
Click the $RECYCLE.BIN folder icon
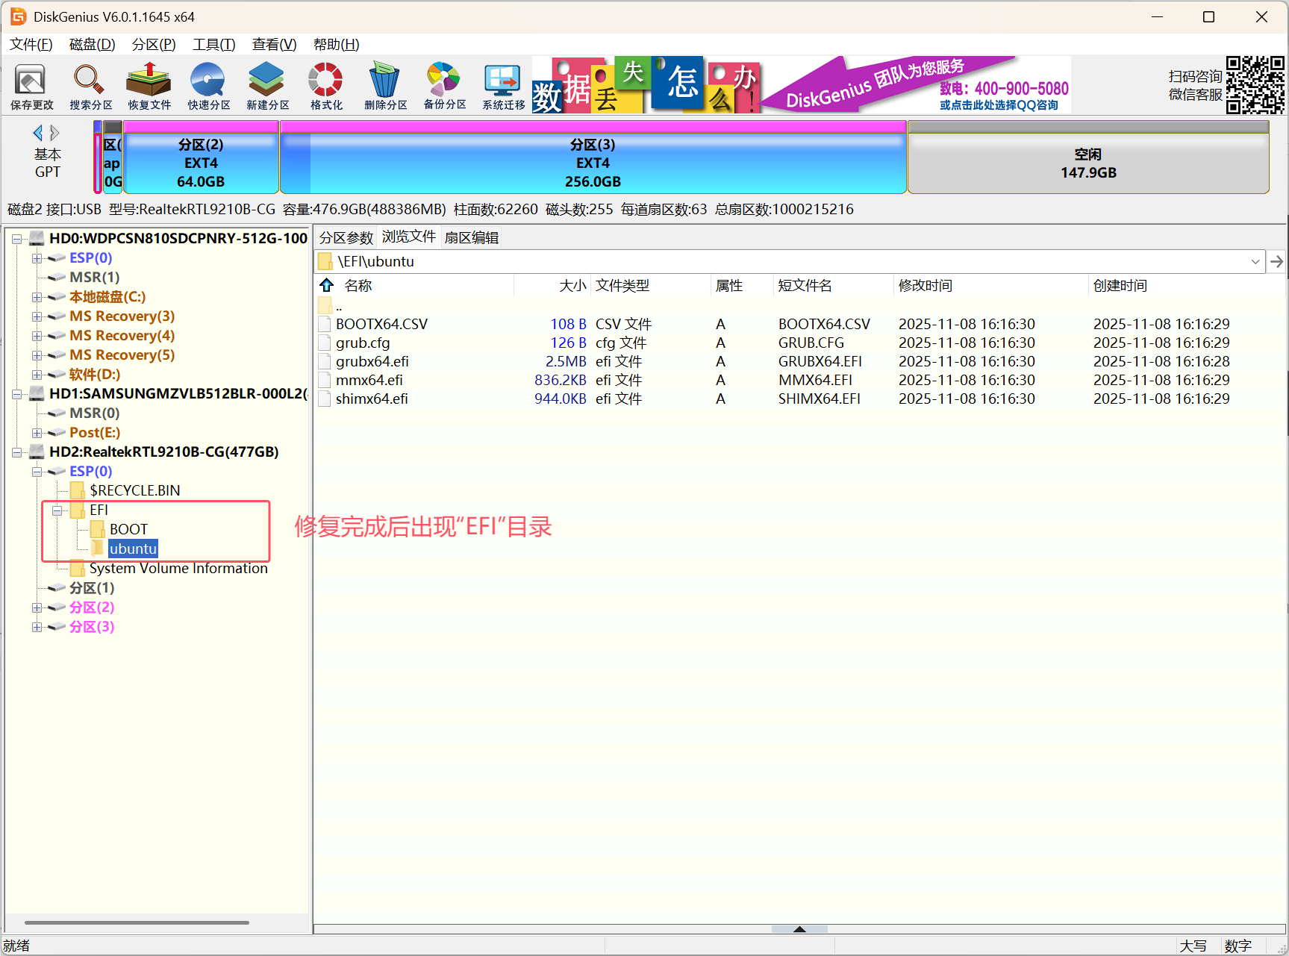[x=77, y=490]
